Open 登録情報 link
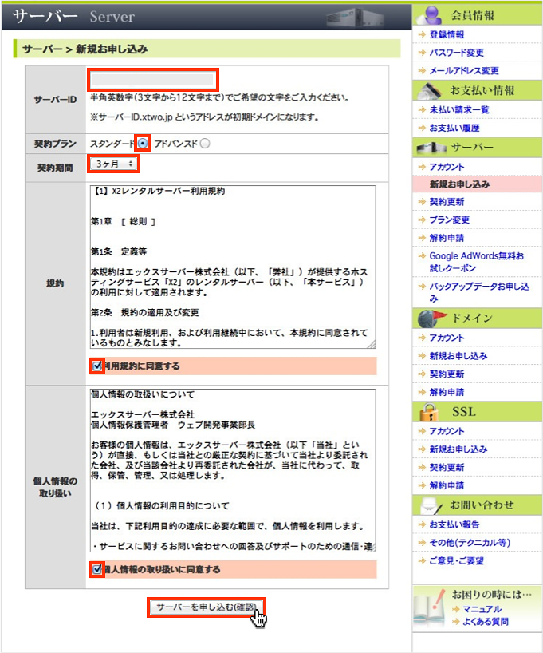 click(447, 34)
